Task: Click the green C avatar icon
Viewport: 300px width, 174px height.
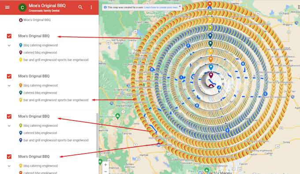Action: (x=22, y=7)
